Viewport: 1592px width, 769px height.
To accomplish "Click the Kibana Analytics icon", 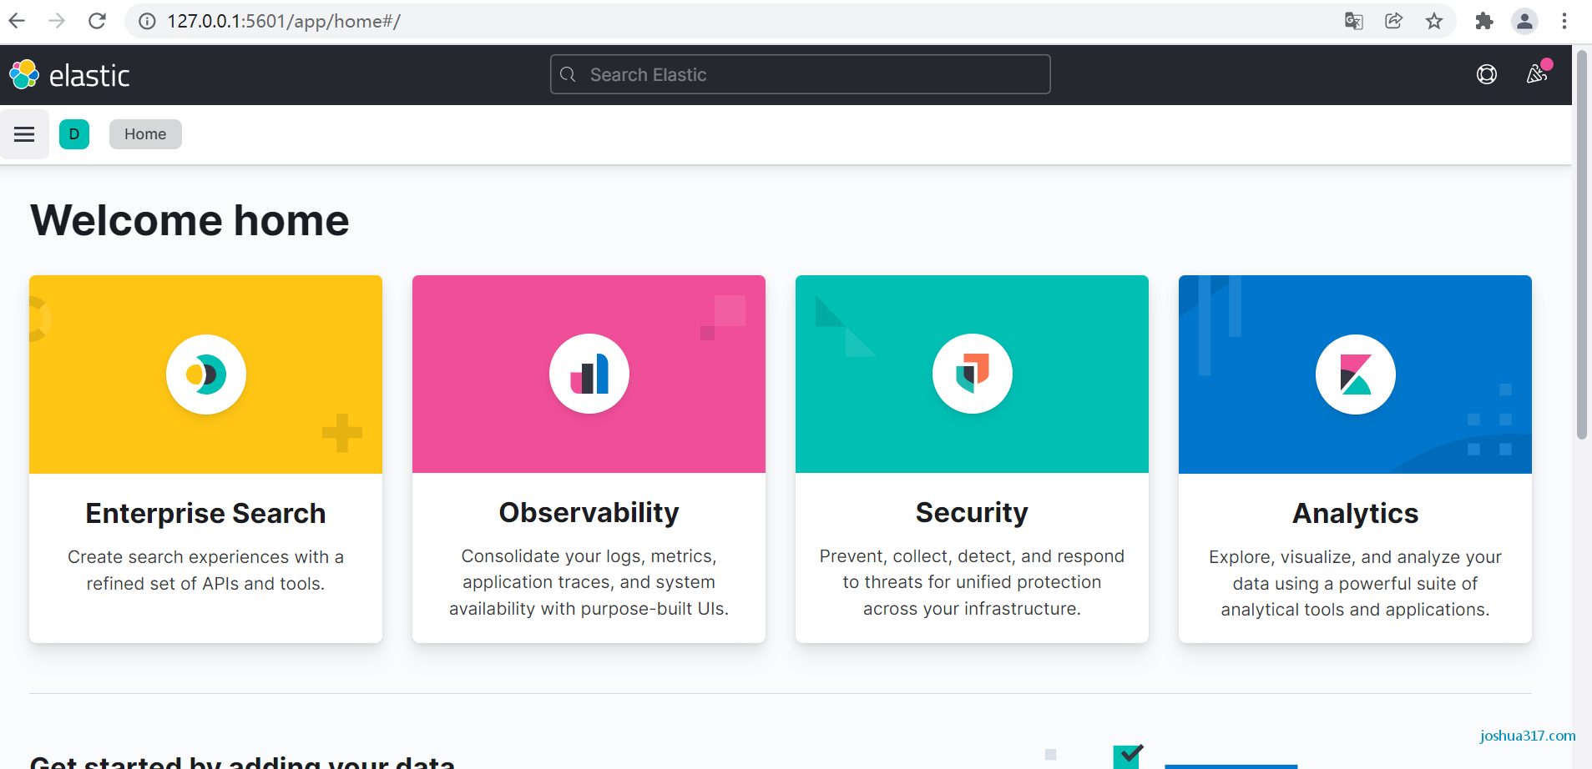I will click(x=1356, y=374).
